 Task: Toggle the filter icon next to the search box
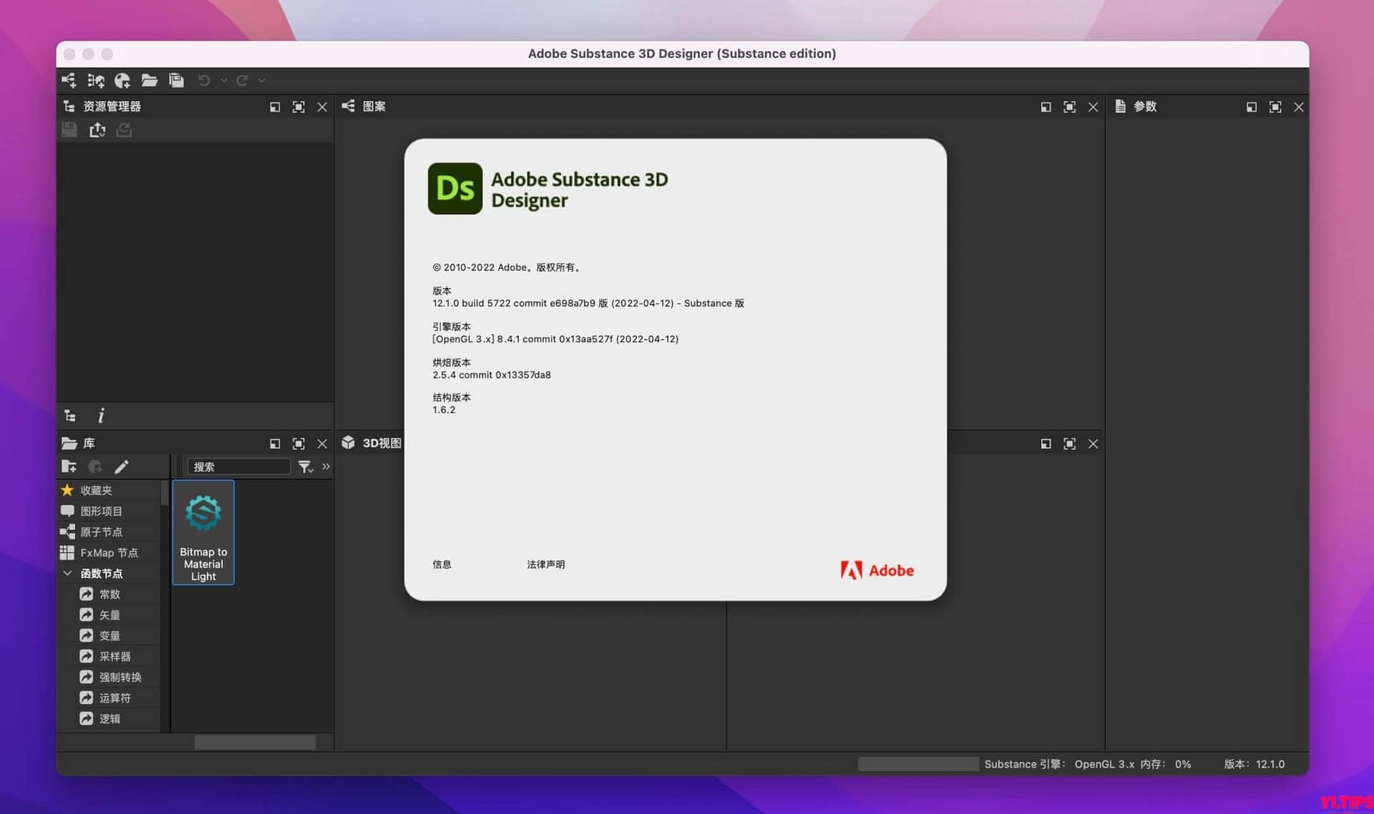pyautogui.click(x=306, y=466)
